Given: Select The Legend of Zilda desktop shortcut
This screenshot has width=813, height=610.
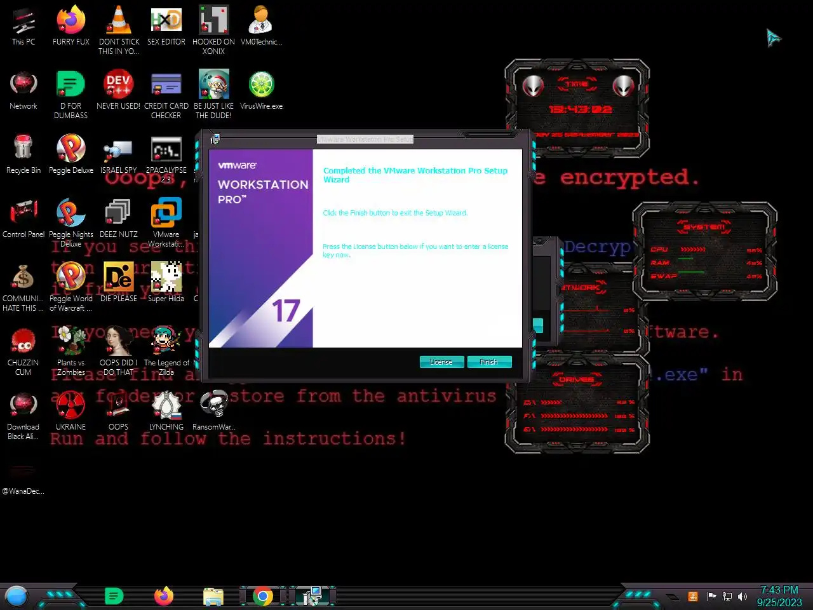Looking at the screenshot, I should pyautogui.click(x=166, y=351).
